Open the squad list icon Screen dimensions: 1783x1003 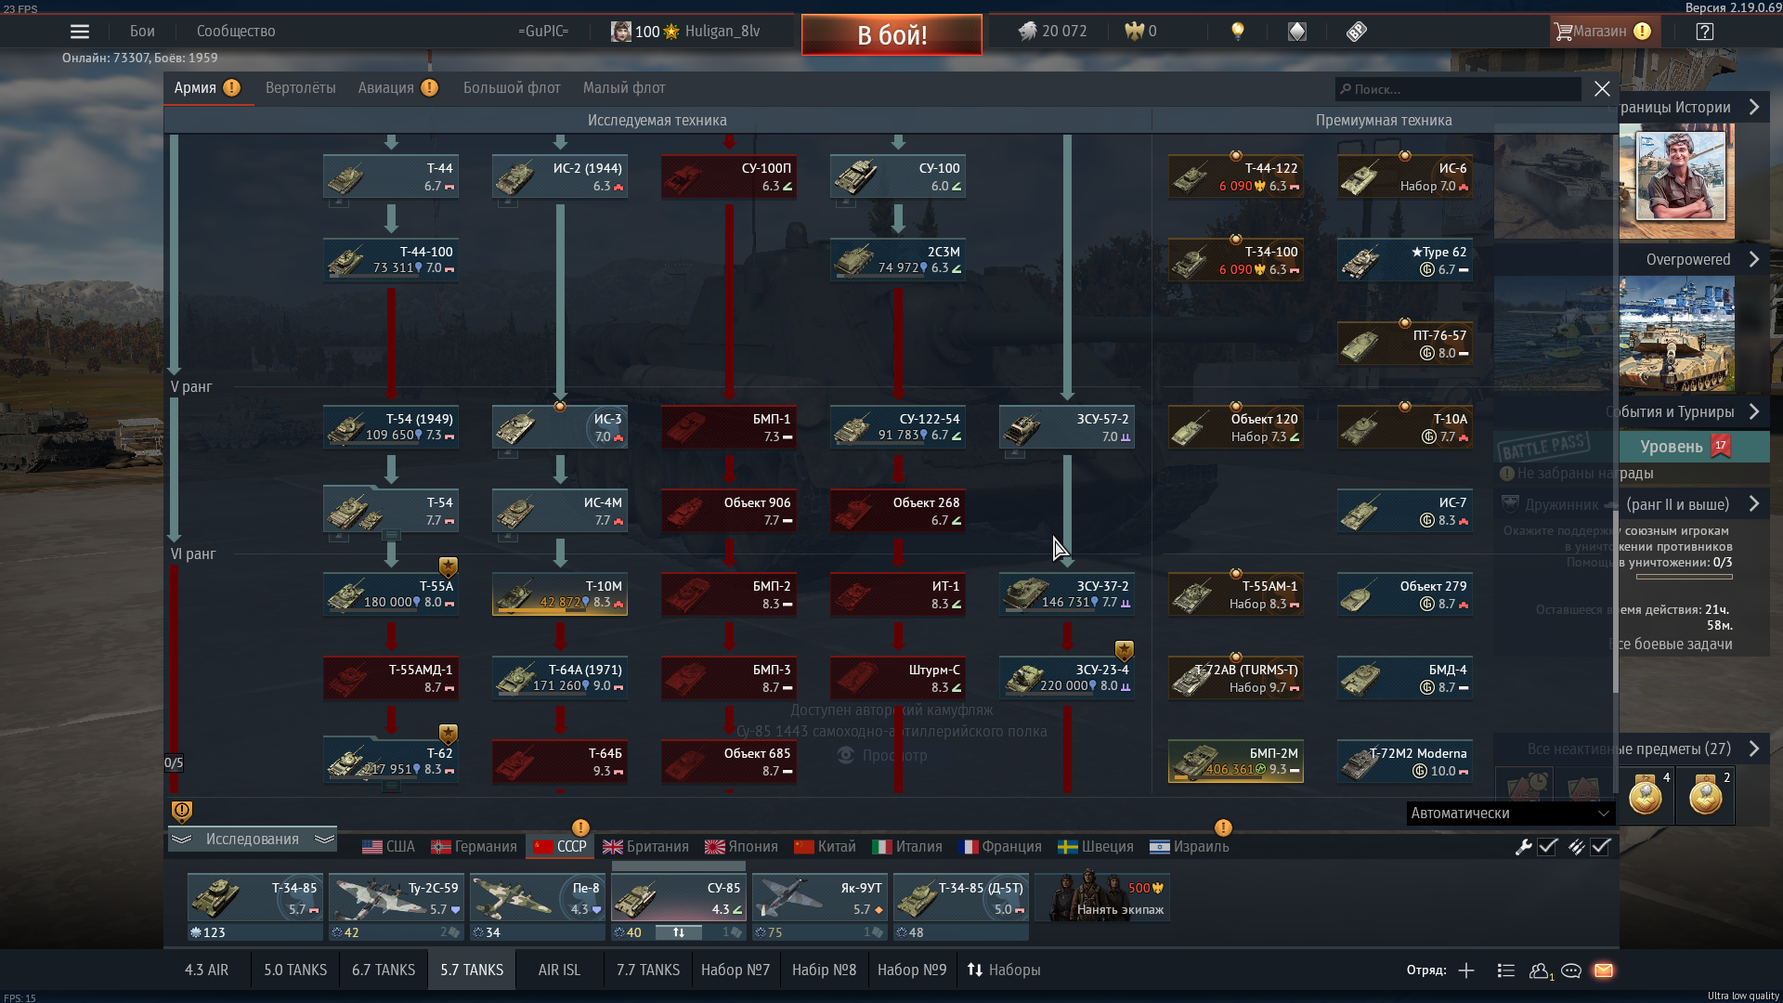tap(1506, 970)
